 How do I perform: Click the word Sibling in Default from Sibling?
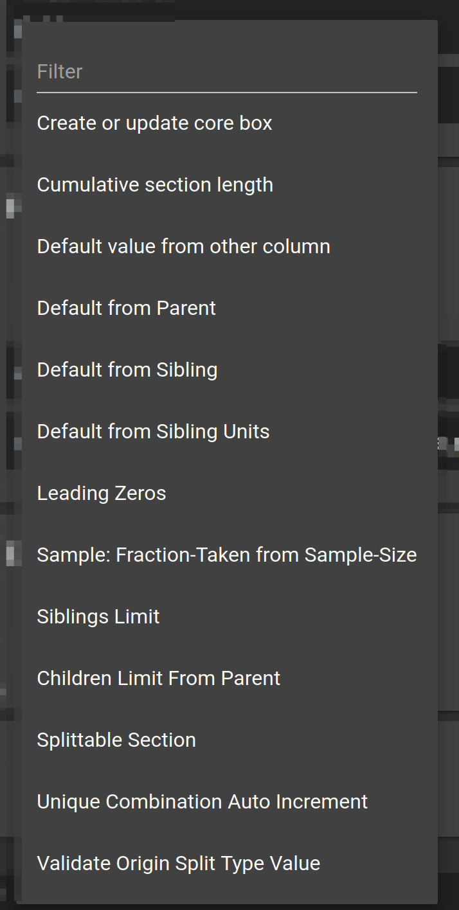pyautogui.click(x=186, y=370)
